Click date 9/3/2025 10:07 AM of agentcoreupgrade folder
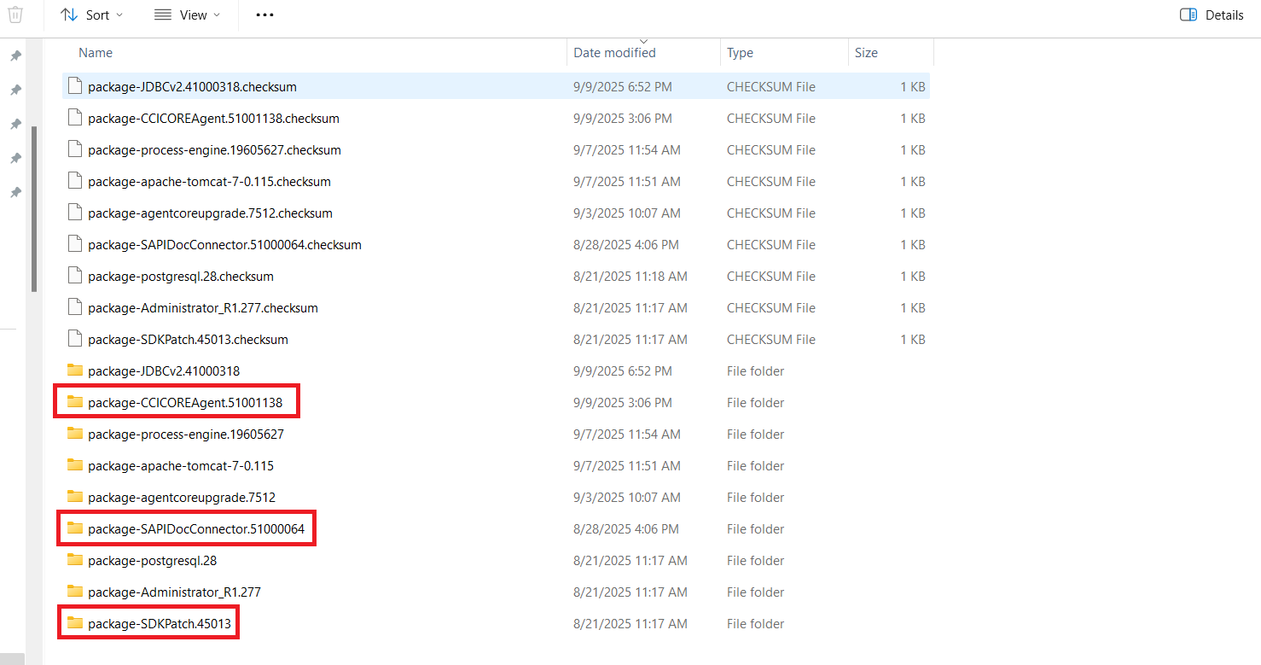The height and width of the screenshot is (665, 1261). [x=627, y=498]
